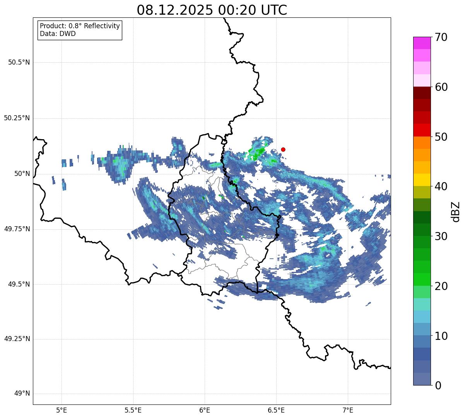The image size is (465, 418).
Task: Click the colorbar tick label 40
Action: point(441,186)
